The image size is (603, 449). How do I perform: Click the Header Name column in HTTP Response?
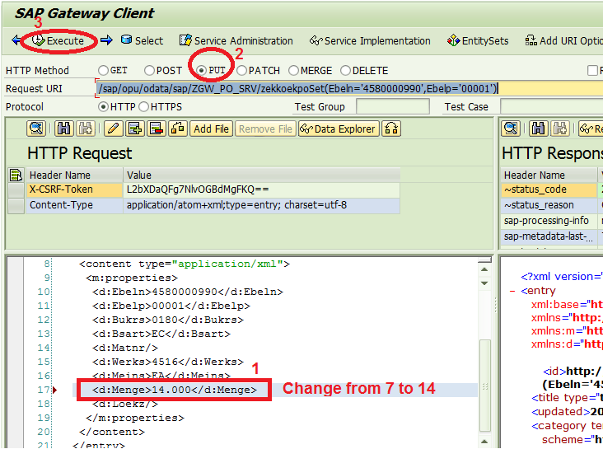click(x=549, y=175)
